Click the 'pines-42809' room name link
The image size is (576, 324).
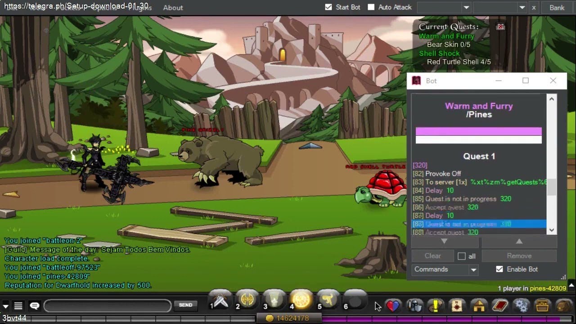point(548,288)
